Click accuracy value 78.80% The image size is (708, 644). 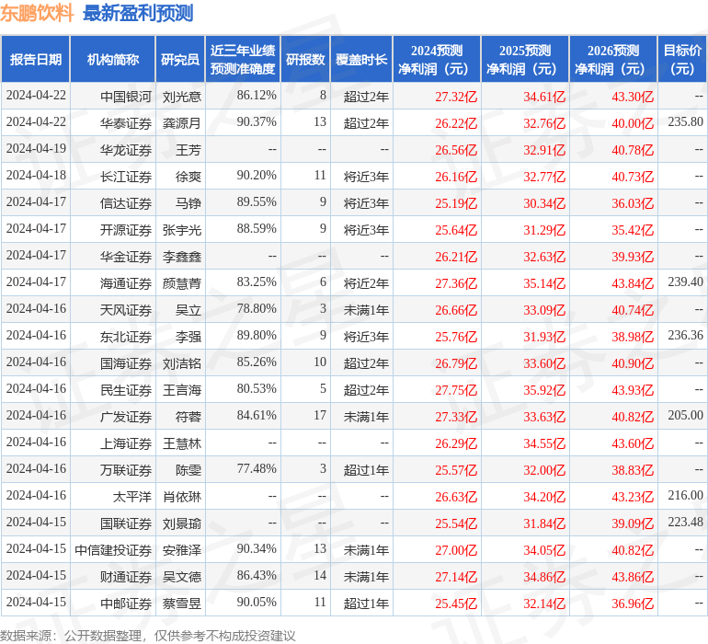(x=257, y=308)
